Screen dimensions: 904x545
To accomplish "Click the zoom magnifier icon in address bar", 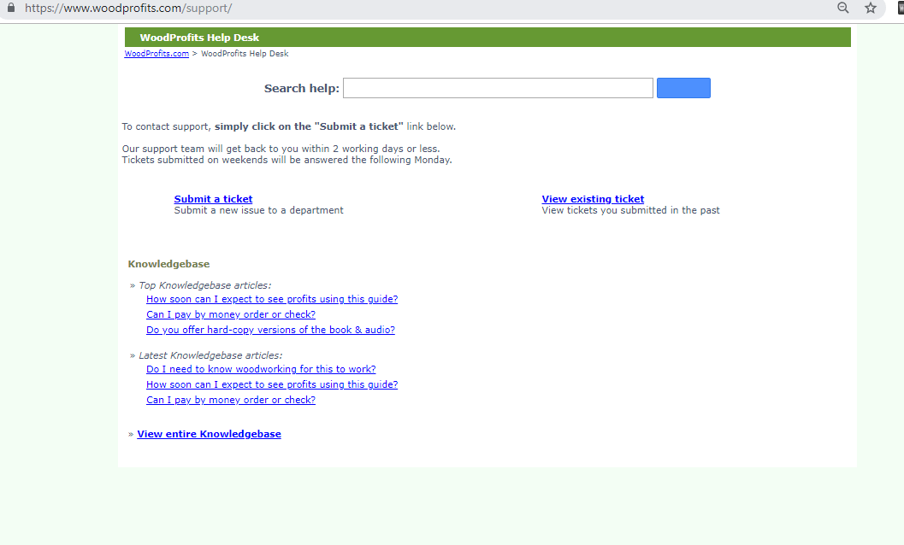I will coord(843,8).
